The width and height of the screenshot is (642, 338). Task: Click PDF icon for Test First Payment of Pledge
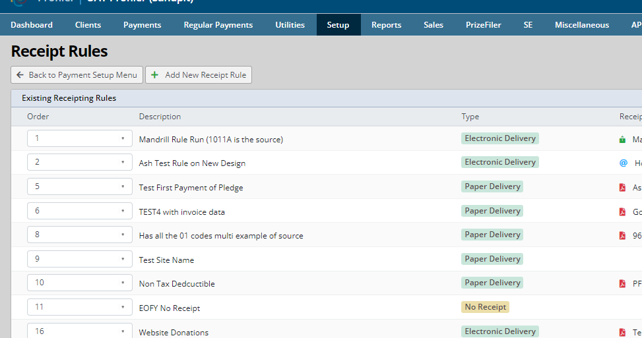click(x=622, y=187)
